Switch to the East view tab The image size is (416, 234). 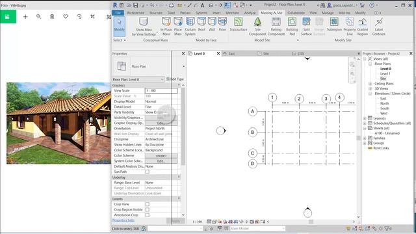(x=231, y=53)
